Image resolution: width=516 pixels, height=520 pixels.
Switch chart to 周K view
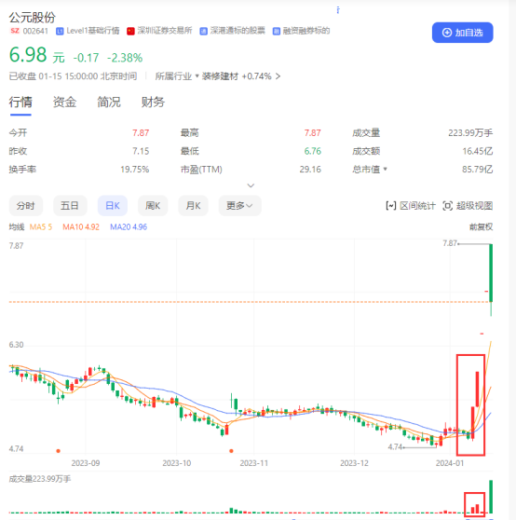point(153,206)
